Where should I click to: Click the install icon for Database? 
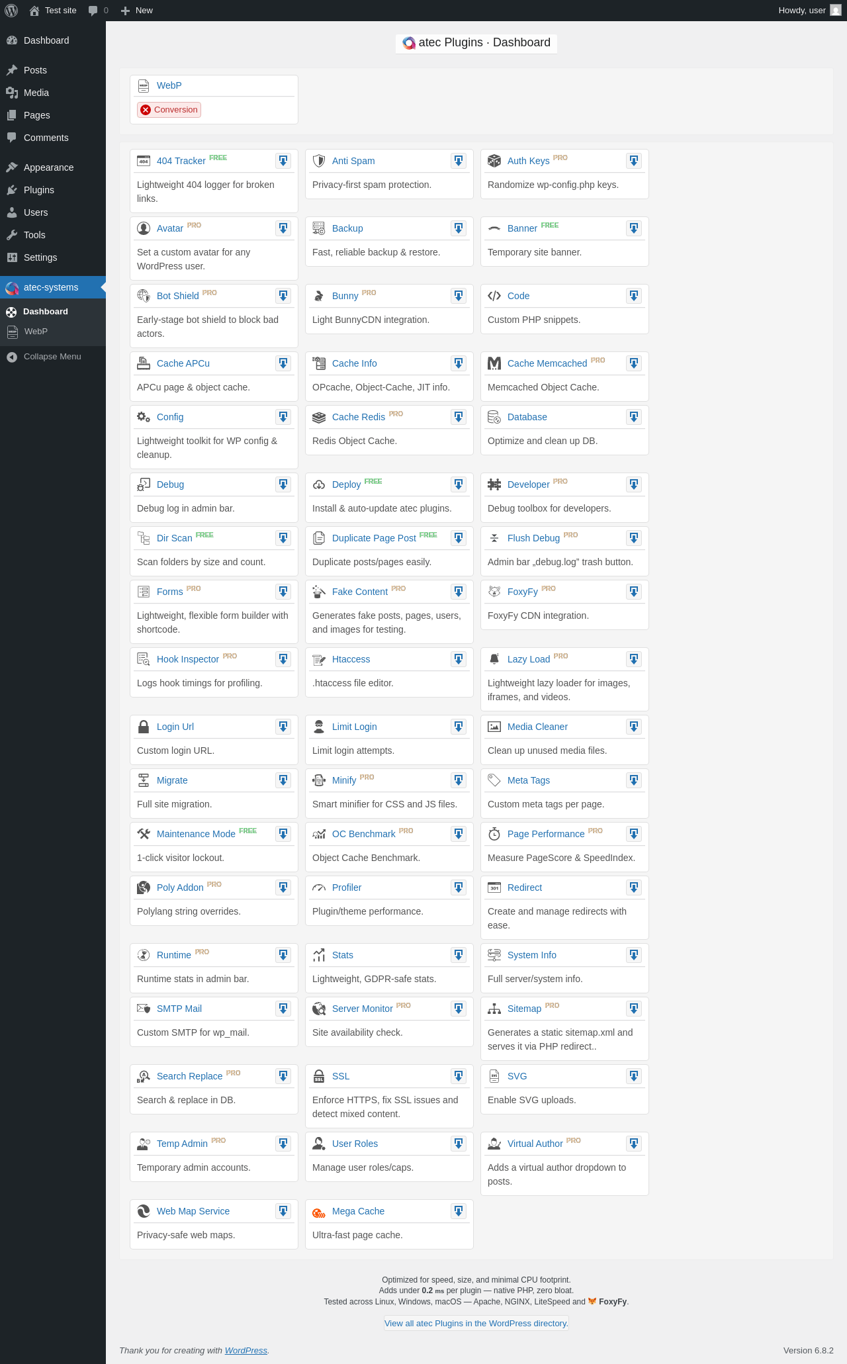pyautogui.click(x=634, y=417)
